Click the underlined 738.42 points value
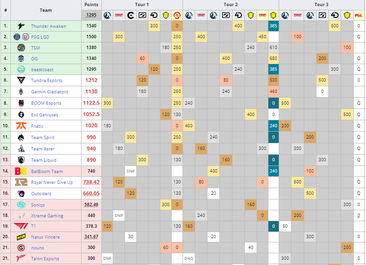Viewport: 366px width, 265px height. pyautogui.click(x=91, y=182)
